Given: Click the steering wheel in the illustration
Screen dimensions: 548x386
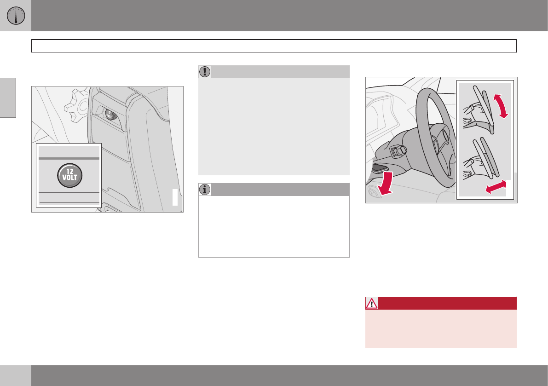Looking at the screenshot, I should (435, 138).
